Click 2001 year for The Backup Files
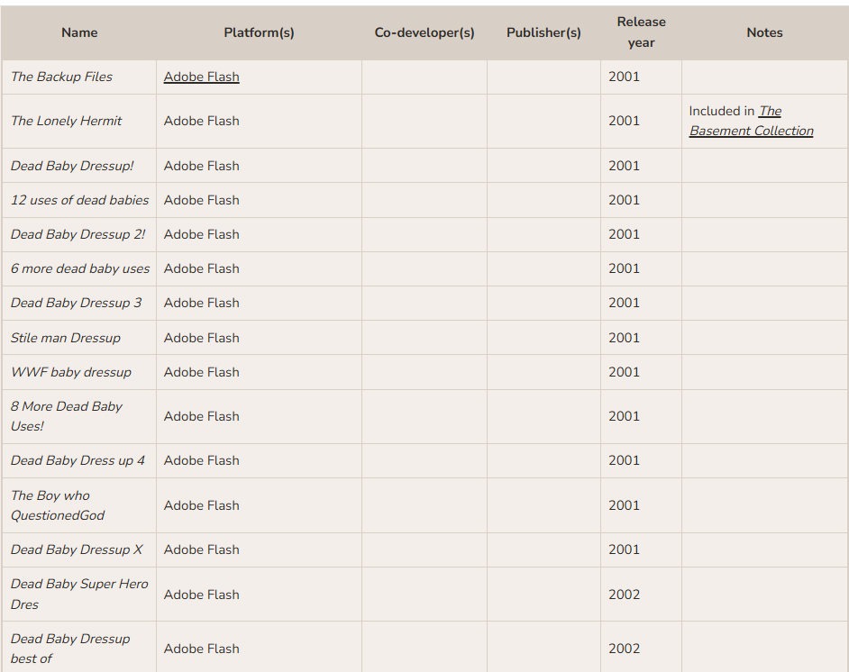Image resolution: width=849 pixels, height=672 pixels. point(624,77)
